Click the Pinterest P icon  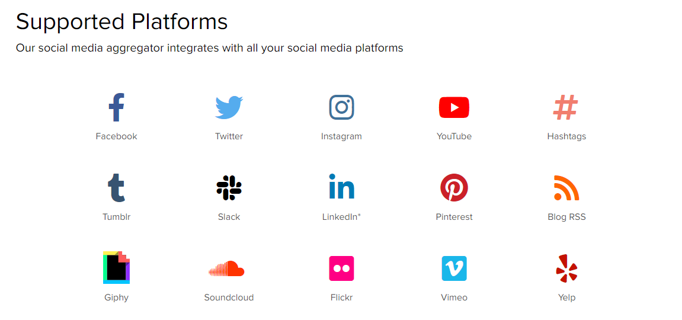454,187
